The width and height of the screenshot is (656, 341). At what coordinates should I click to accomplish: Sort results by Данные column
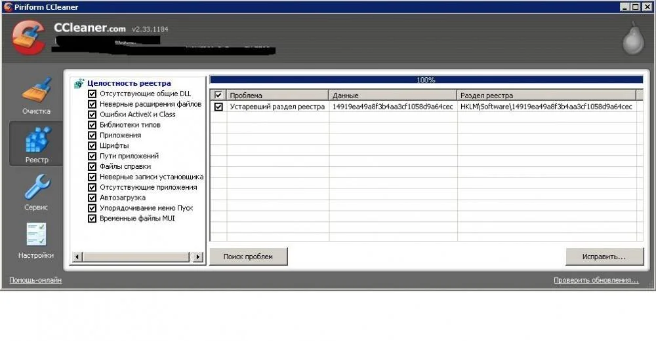pyautogui.click(x=392, y=95)
